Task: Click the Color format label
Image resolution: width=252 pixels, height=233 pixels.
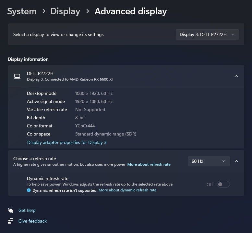Action: [x=40, y=126]
